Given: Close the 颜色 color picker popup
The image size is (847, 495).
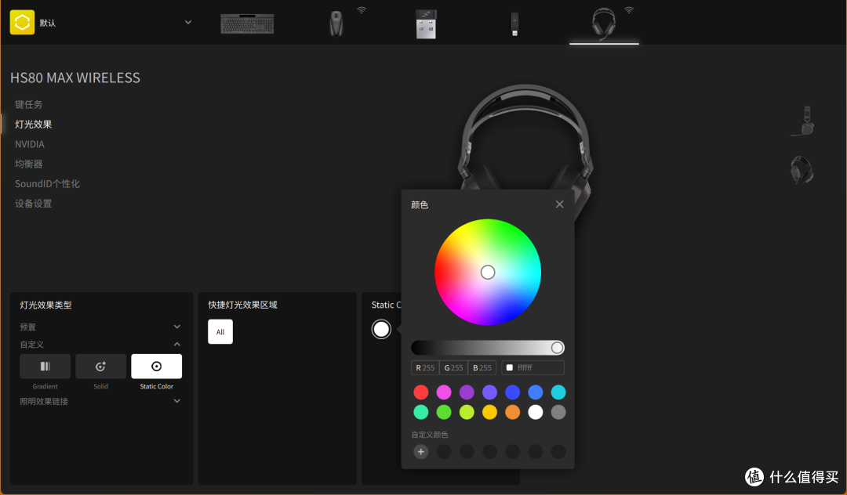Looking at the screenshot, I should [560, 204].
